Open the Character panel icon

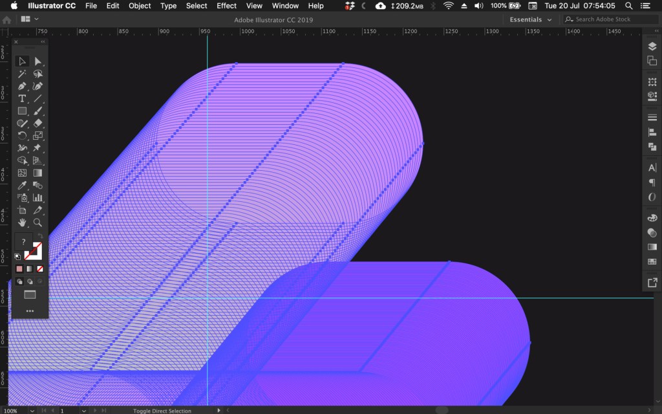(x=652, y=168)
